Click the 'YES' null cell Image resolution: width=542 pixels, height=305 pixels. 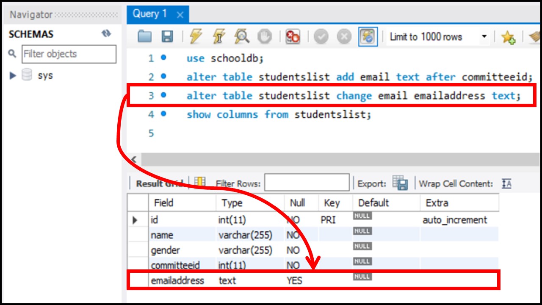(301, 280)
